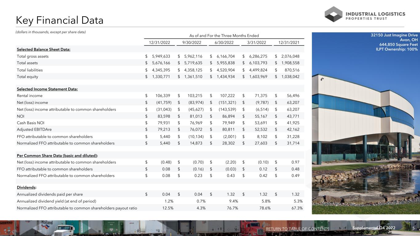Click the Return to Table of Contents link
The height and width of the screenshot is (236, 420).
298,229
